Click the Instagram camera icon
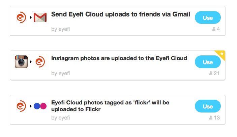Image resolution: width=237 pixels, height=137 pixels. [21, 62]
